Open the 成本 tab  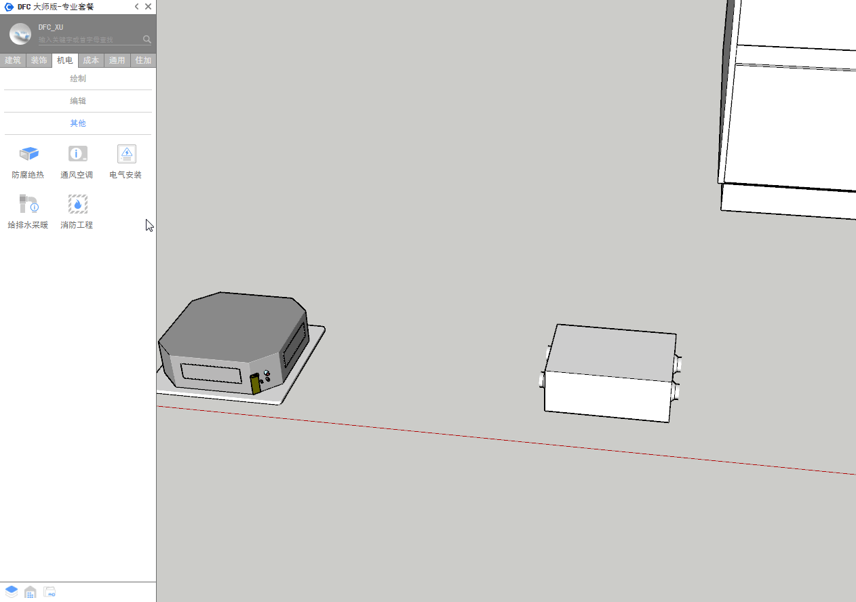(91, 60)
